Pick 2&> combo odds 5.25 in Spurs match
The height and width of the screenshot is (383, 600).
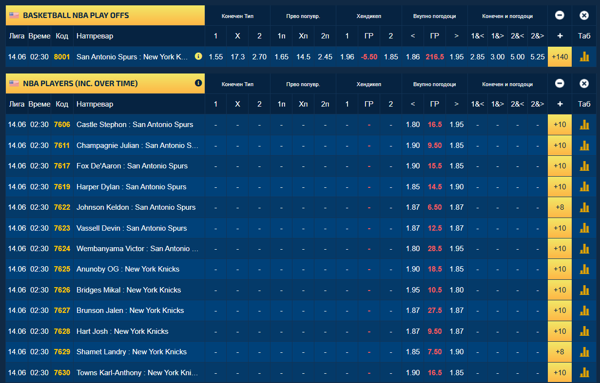[537, 57]
